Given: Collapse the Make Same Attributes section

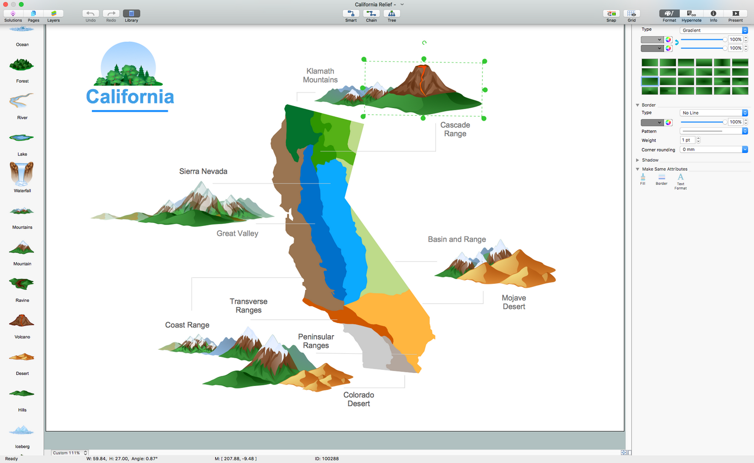Looking at the screenshot, I should (637, 169).
